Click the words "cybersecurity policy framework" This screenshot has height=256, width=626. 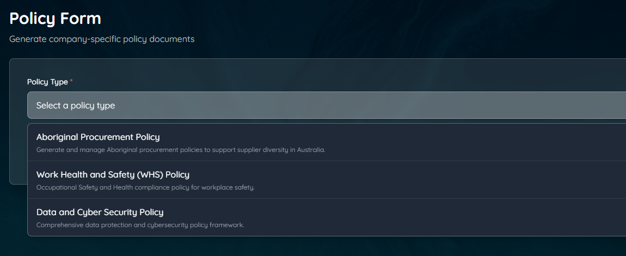point(196,225)
